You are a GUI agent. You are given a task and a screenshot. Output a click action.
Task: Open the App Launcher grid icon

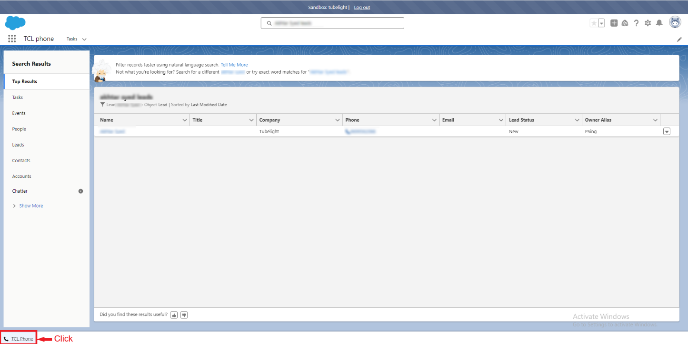point(12,39)
